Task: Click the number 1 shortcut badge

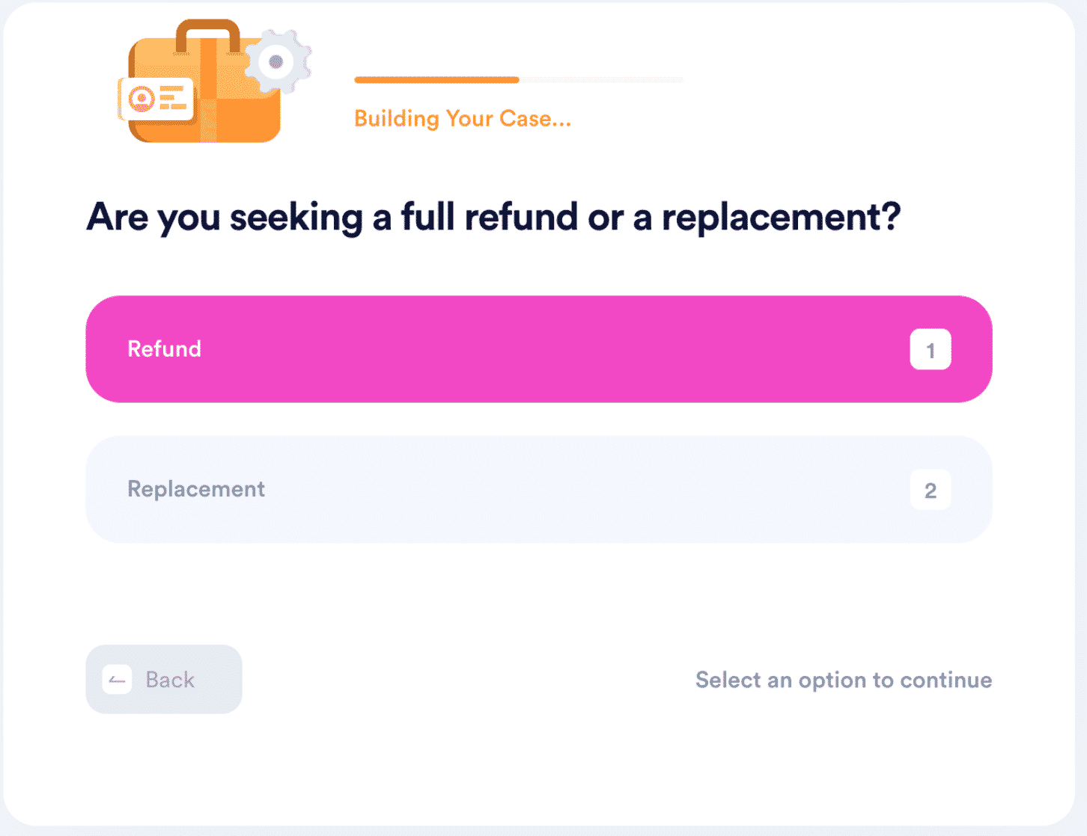Action: click(931, 349)
